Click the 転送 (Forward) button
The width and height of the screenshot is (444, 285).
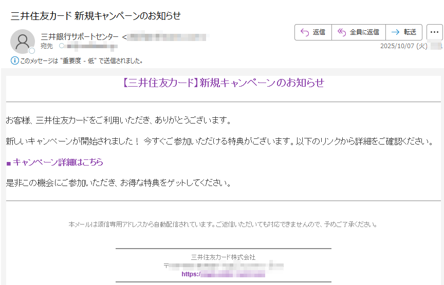(404, 32)
